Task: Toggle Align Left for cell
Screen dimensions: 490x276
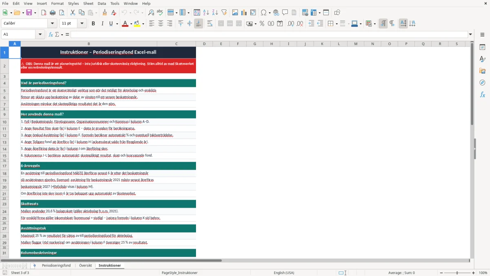Action: (x=151, y=24)
